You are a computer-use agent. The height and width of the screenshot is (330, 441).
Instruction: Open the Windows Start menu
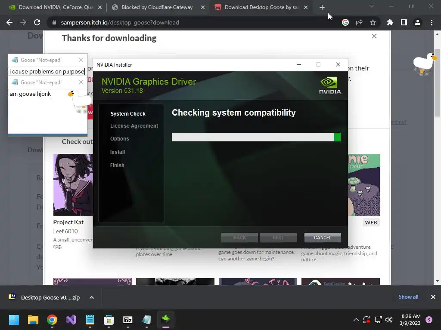tap(14, 320)
